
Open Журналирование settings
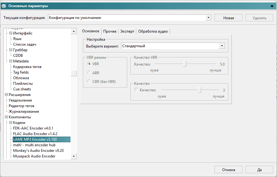pos(24,111)
